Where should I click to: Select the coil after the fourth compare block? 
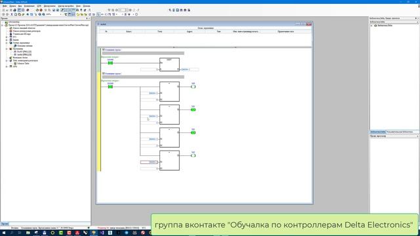coord(193,156)
